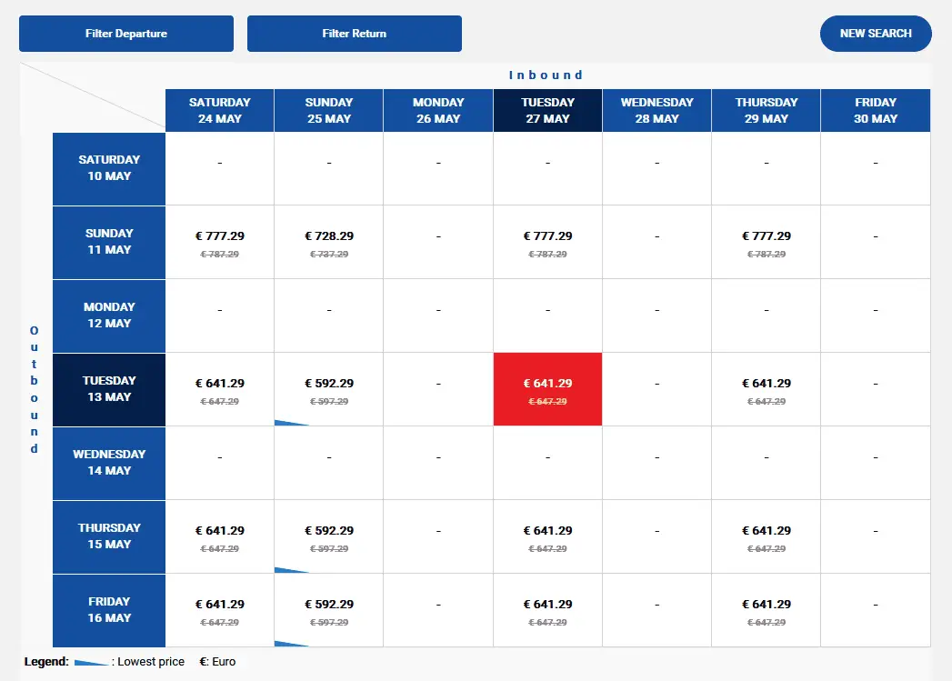Choose Friday 16 May fare returning Saturday 24 May
This screenshot has width=952, height=681.
[220, 610]
